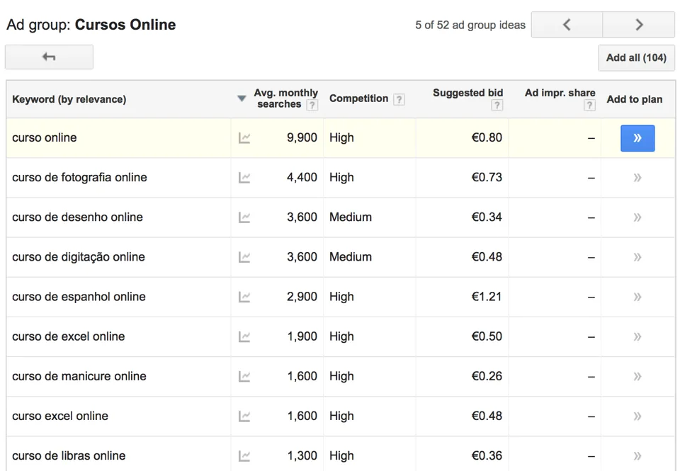This screenshot has height=471, width=680.
Task: Click the €1.21 suggested bid
Action: [487, 297]
